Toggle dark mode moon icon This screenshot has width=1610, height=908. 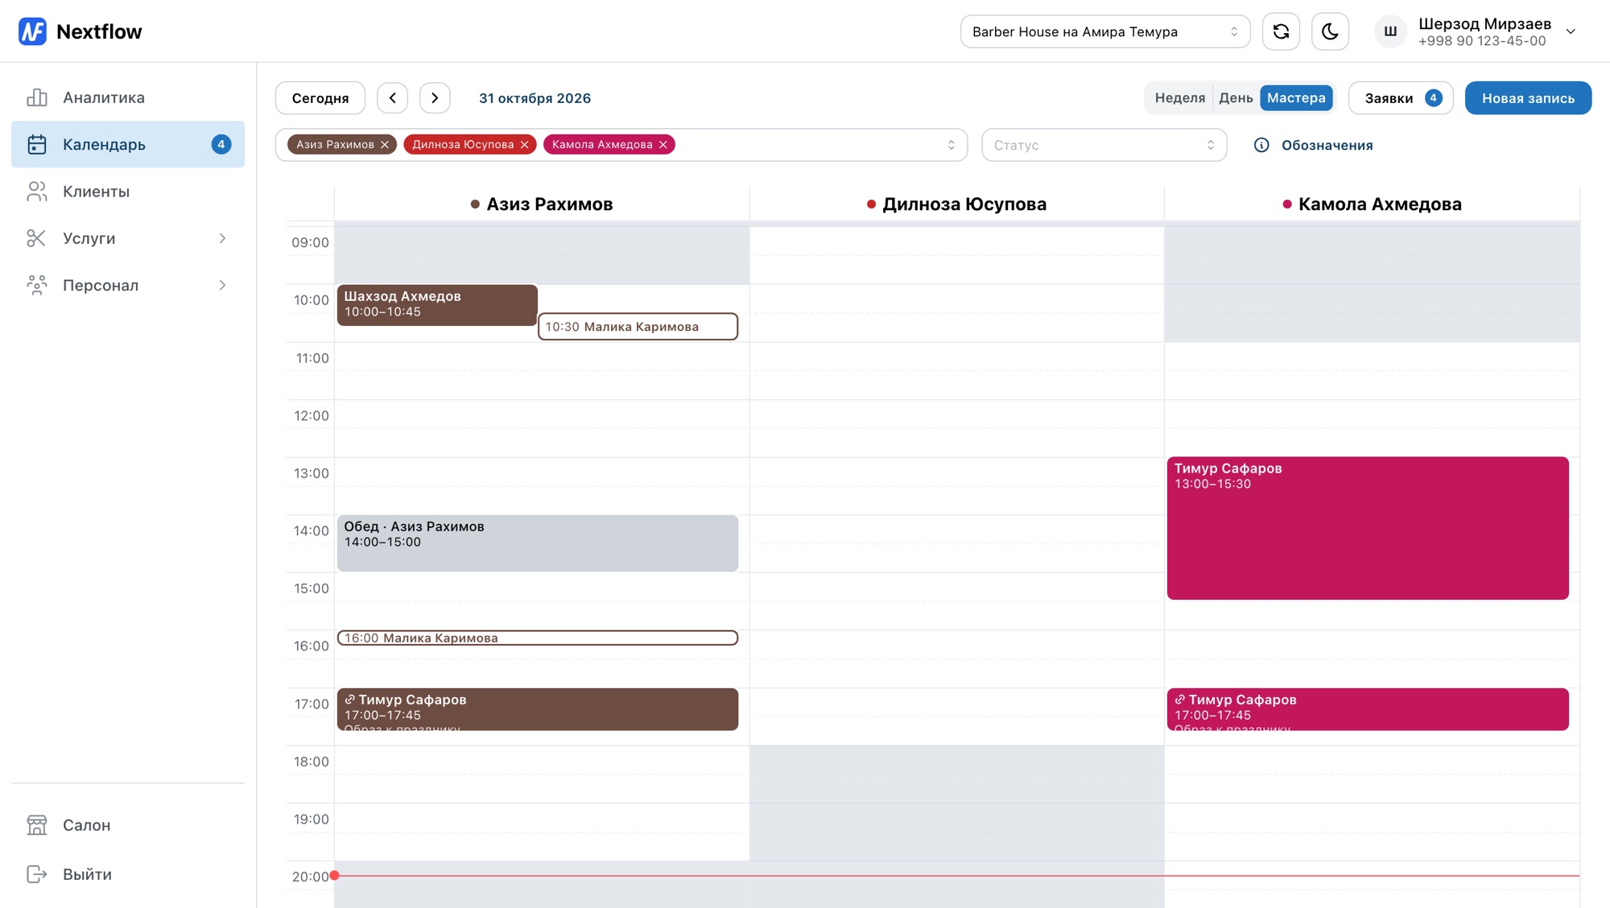pyautogui.click(x=1330, y=31)
